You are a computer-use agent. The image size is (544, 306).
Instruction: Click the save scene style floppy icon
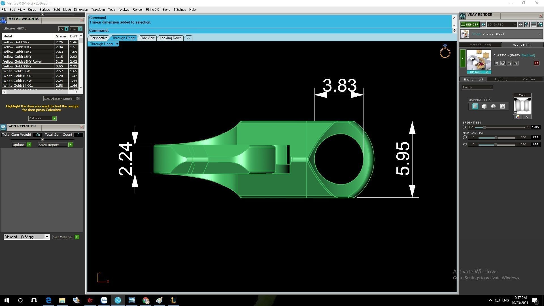[497, 63]
